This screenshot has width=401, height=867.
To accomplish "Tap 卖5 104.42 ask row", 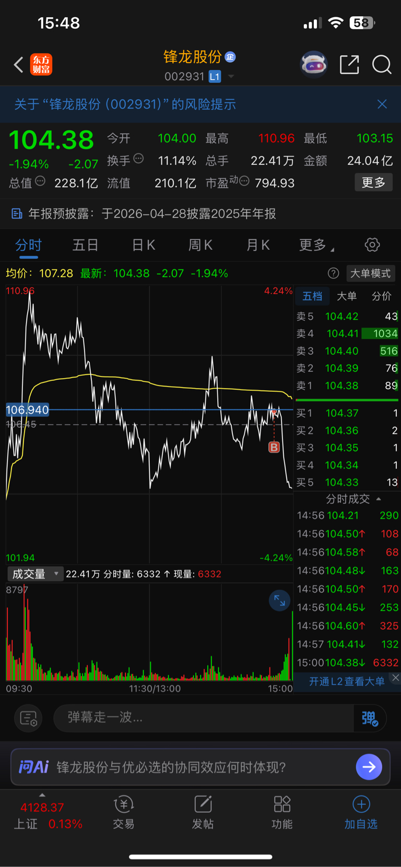I will point(347,316).
